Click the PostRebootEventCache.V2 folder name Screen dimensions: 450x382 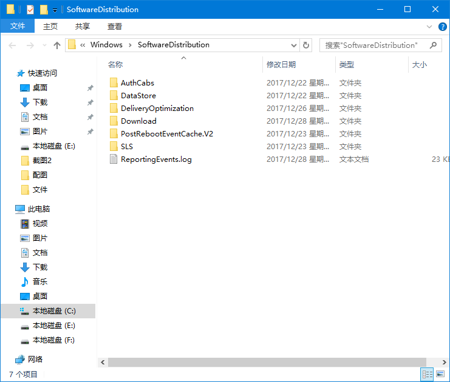(x=167, y=134)
